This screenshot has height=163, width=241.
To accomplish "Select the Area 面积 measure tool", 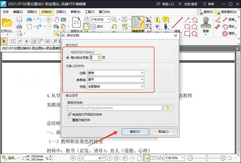I will point(230,33).
